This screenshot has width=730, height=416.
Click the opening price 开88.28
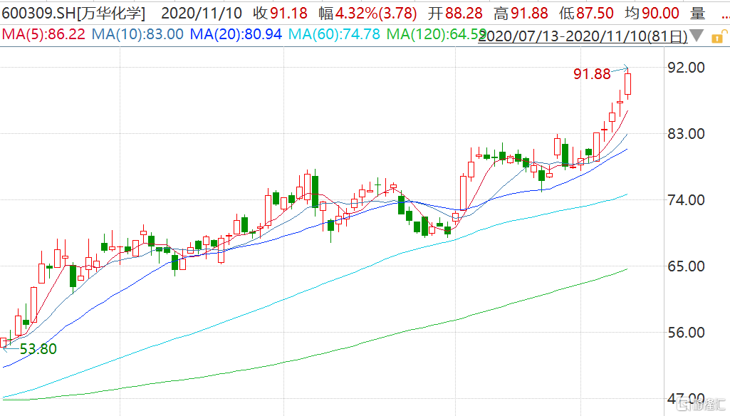(455, 13)
